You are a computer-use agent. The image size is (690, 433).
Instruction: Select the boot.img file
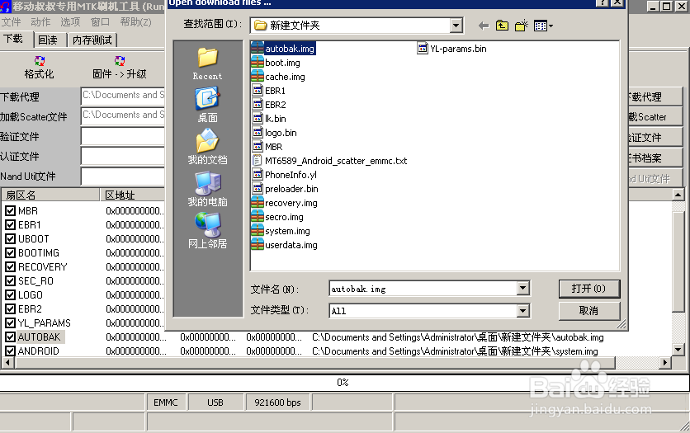(x=276, y=63)
